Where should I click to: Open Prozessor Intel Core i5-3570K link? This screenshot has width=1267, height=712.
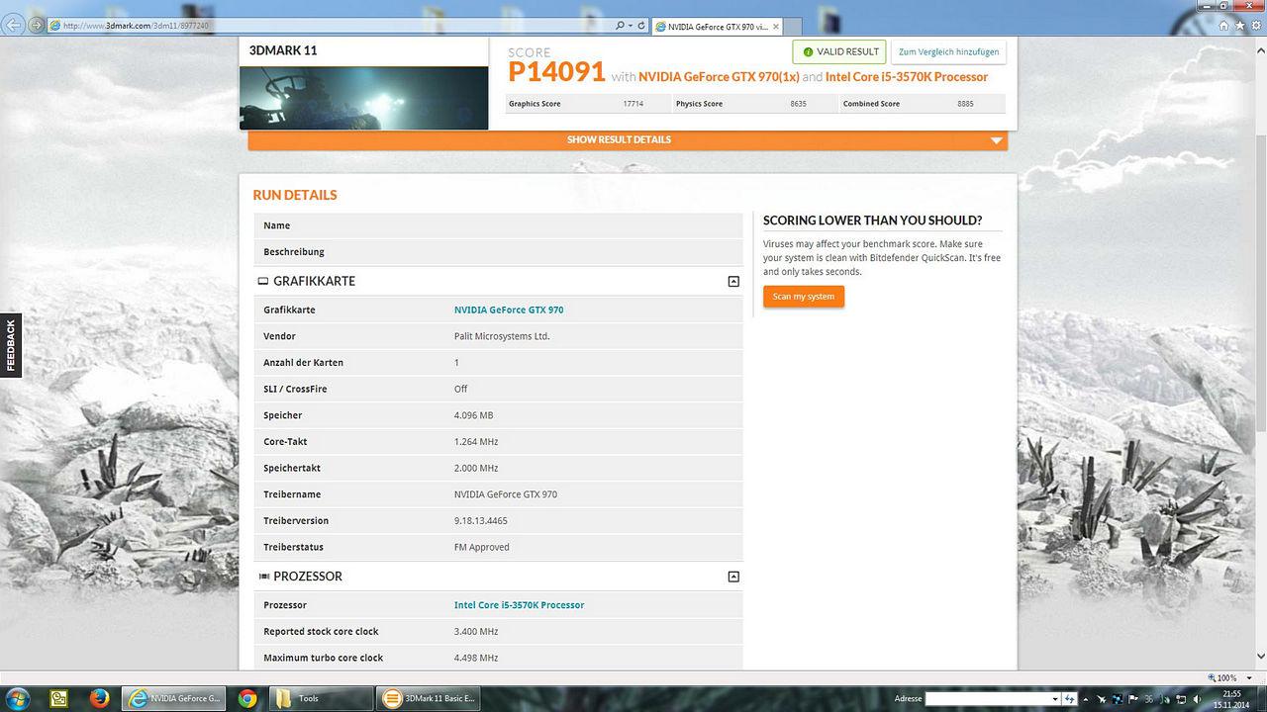tap(519, 604)
